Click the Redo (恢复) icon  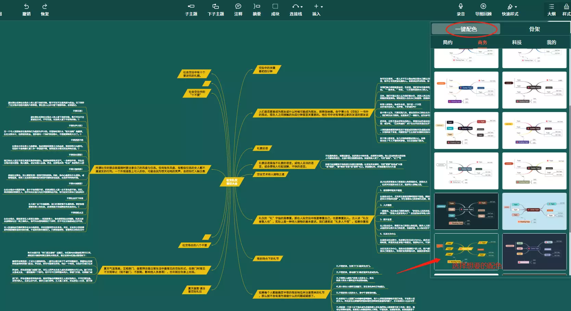click(45, 7)
